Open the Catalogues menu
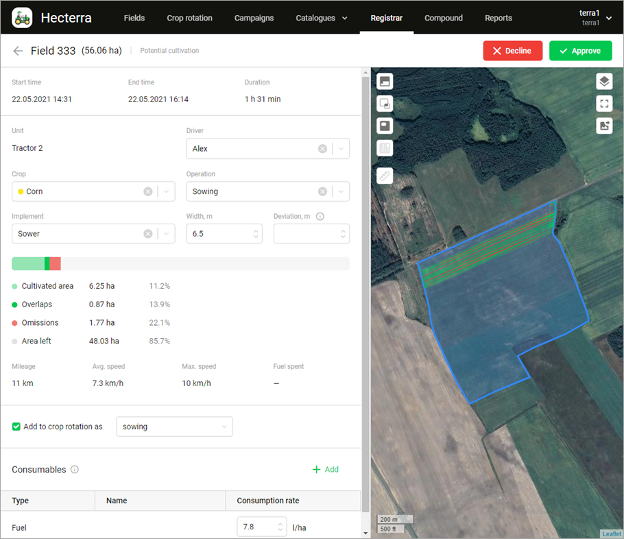This screenshot has width=624, height=539. coord(321,18)
